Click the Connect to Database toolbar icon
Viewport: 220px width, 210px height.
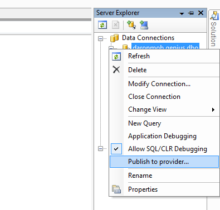pyautogui.click(x=131, y=25)
